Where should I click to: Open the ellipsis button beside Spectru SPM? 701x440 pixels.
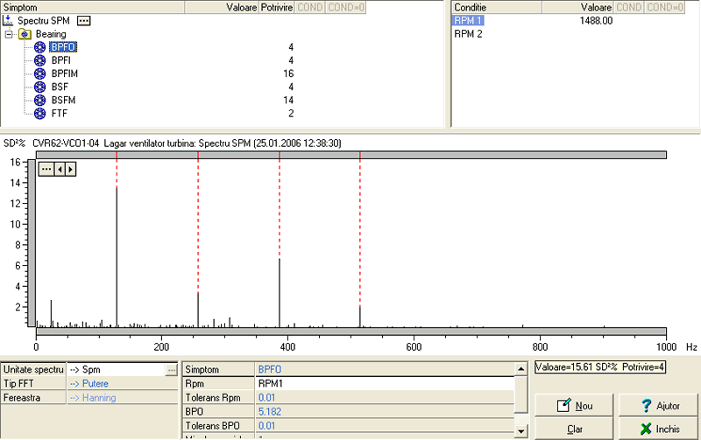[x=83, y=20]
